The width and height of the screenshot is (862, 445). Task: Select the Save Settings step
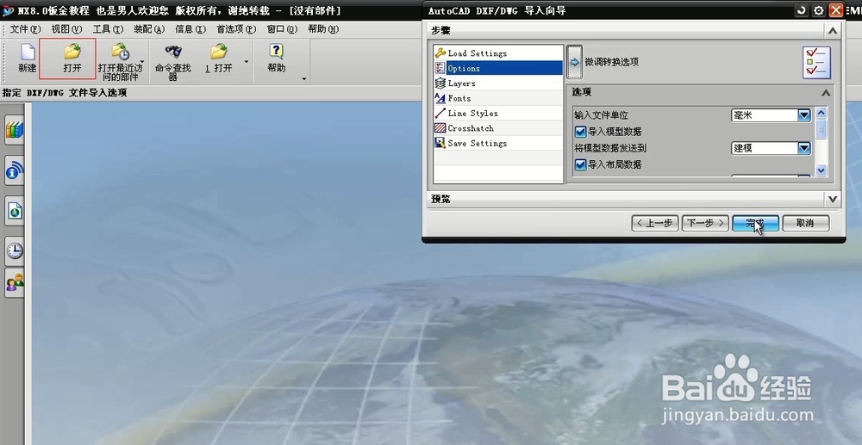(x=498, y=143)
